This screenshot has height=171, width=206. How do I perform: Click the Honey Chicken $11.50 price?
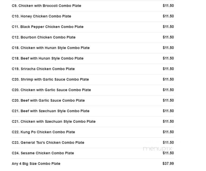coord(168,16)
